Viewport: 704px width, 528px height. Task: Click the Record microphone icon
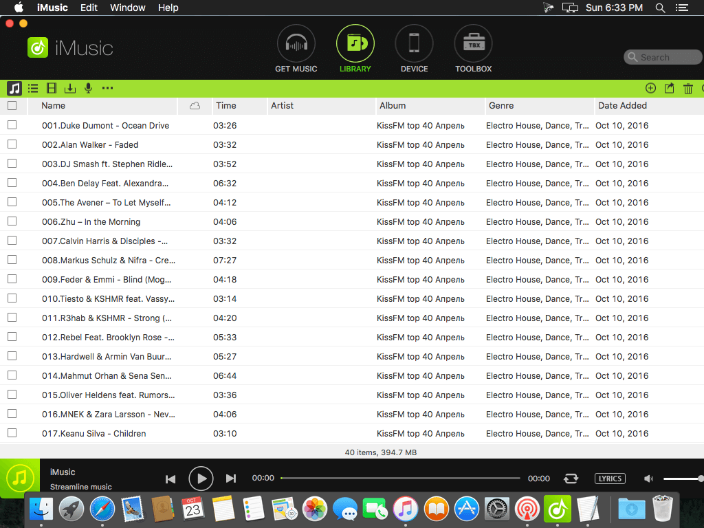click(88, 88)
